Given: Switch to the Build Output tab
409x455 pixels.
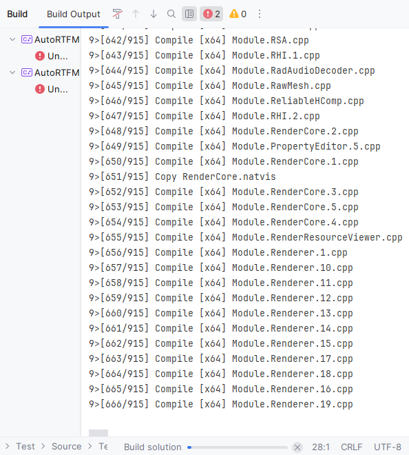Looking at the screenshot, I should 74,14.
